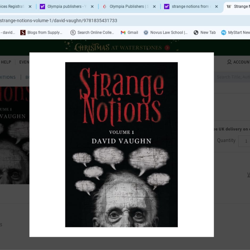Open the Help menu link
Screen dimensions: 250x250
click(x=6, y=62)
